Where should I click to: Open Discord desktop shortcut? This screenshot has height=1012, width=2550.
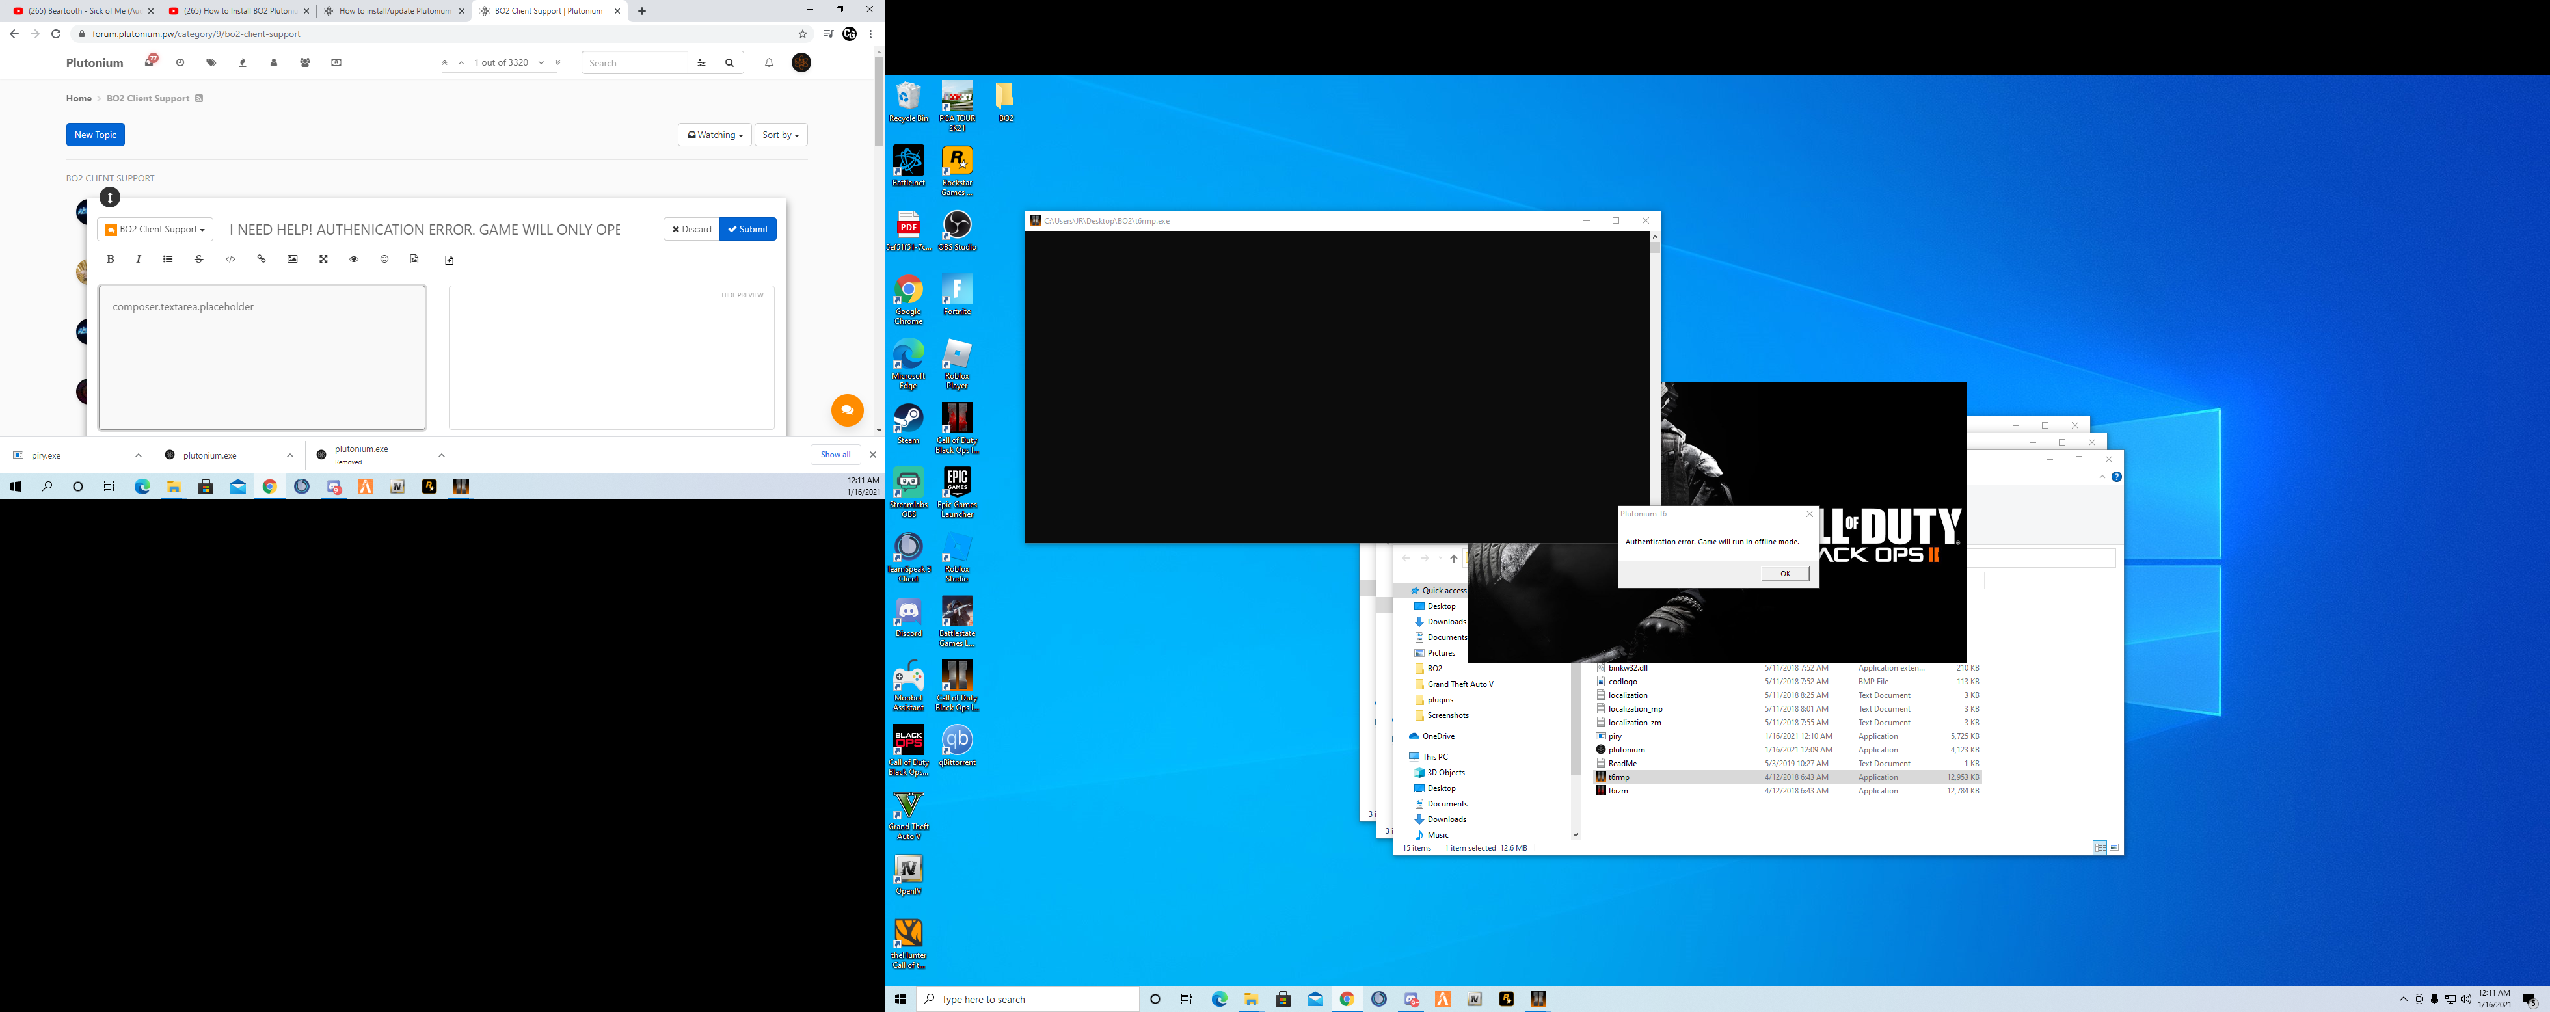(x=907, y=617)
